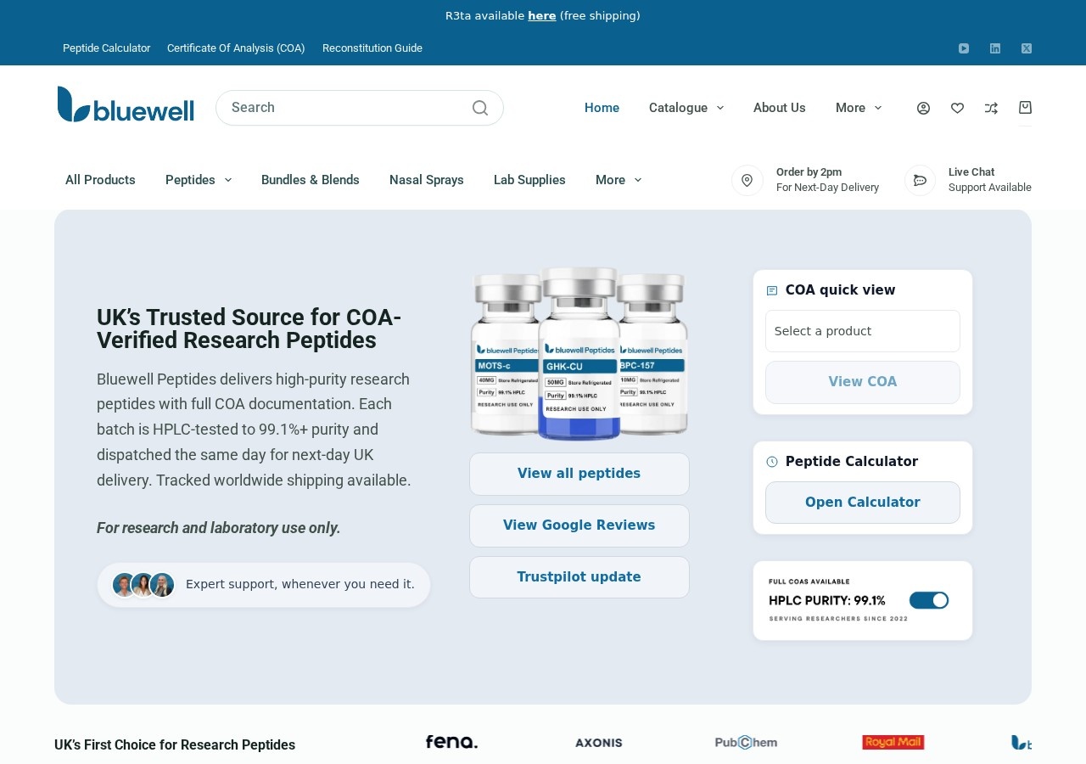Open the Select a product dropdown

click(x=863, y=331)
